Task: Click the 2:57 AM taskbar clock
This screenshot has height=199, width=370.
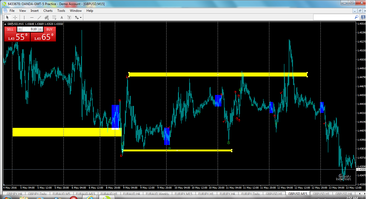Action: 352,198
